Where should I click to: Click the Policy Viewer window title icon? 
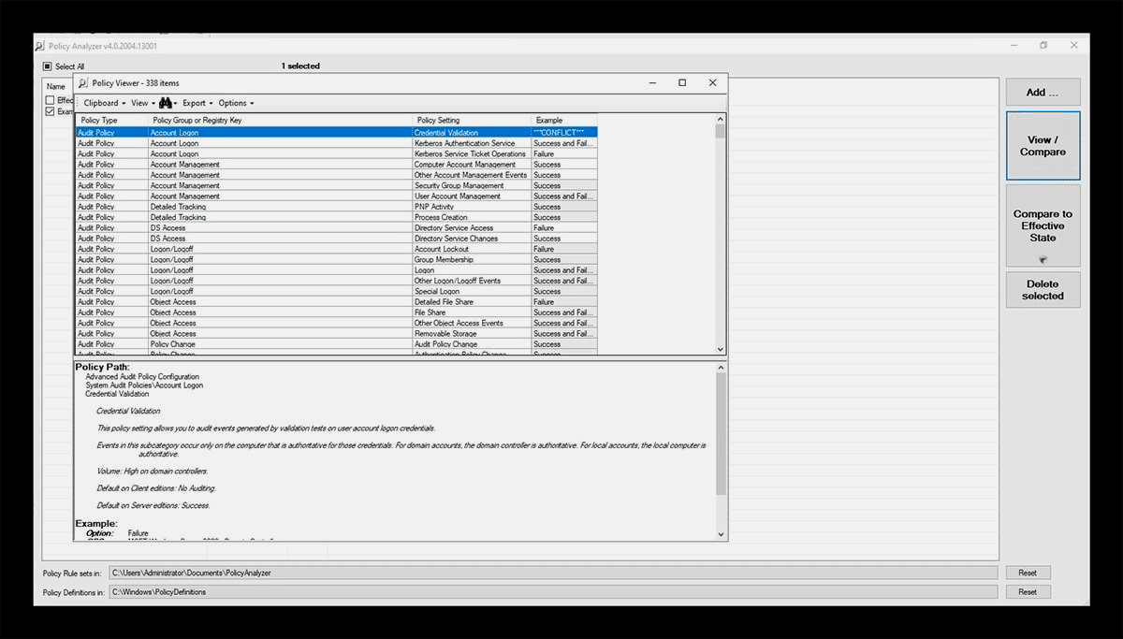click(x=83, y=83)
